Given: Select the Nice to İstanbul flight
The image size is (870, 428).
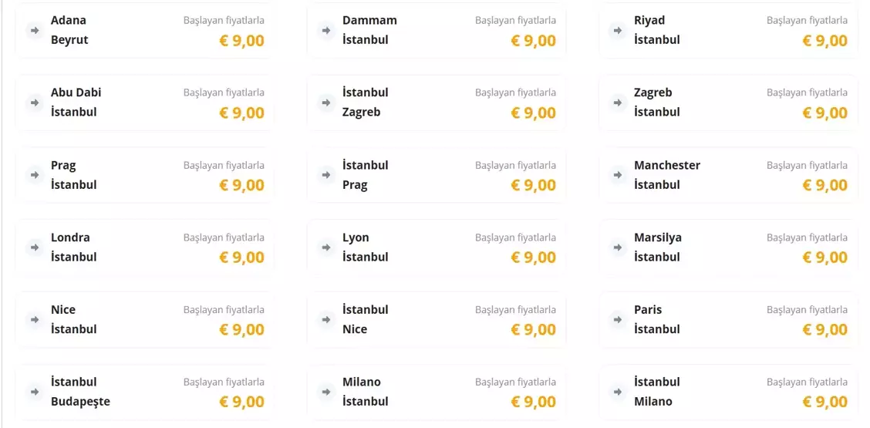Looking at the screenshot, I should (x=144, y=320).
